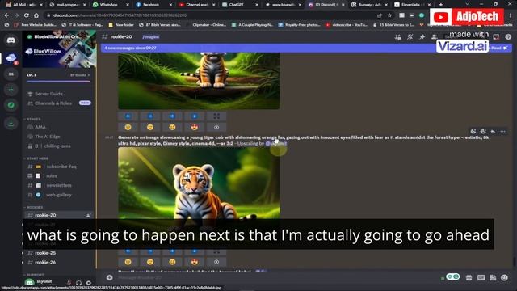The width and height of the screenshot is (517, 291).
Task: Switch to the ChatGPT browser tab
Action: 239,5
